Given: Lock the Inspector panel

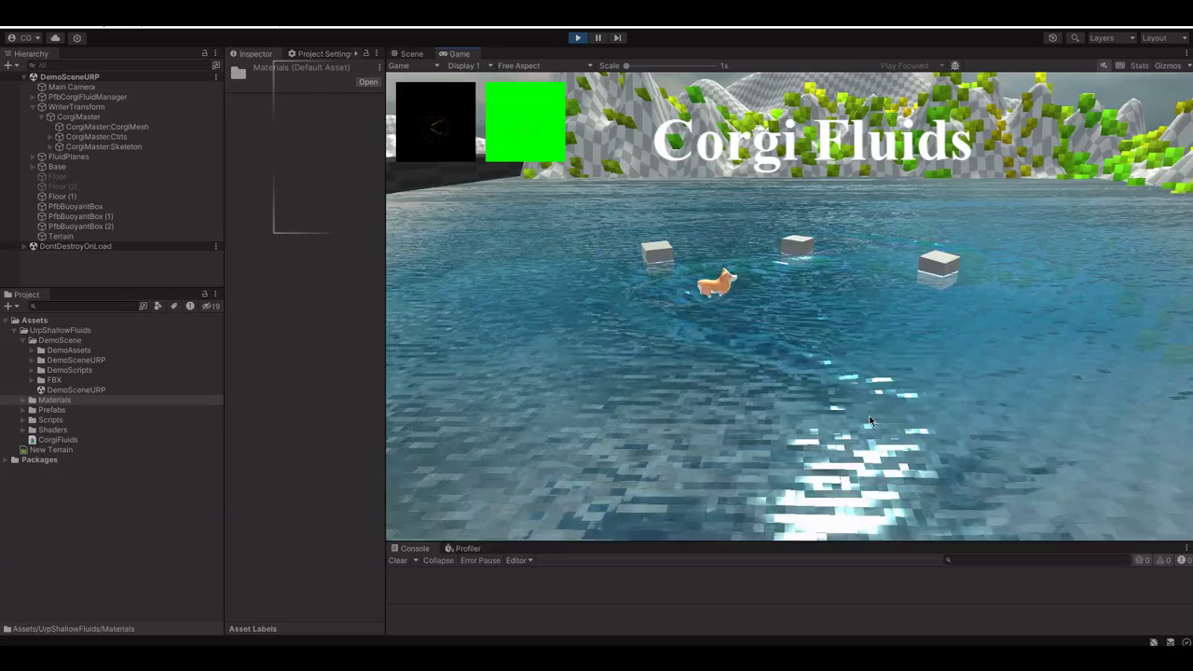Looking at the screenshot, I should click(x=366, y=54).
